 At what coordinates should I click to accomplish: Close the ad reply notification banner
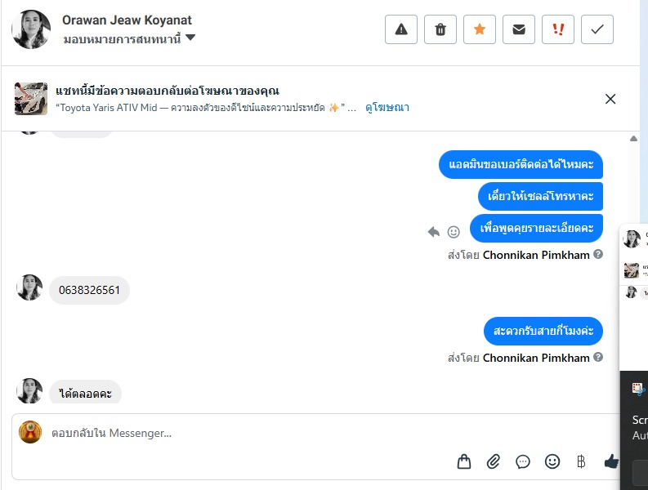610,99
